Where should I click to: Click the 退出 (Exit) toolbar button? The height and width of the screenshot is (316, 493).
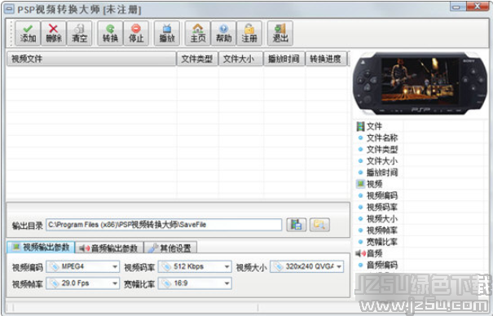[280, 33]
